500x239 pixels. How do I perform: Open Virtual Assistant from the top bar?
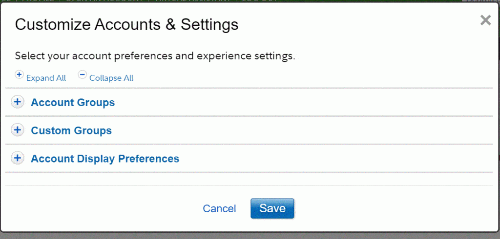point(192,0)
